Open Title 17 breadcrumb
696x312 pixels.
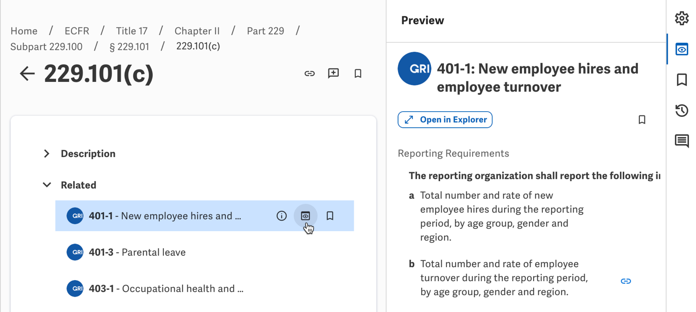point(131,31)
